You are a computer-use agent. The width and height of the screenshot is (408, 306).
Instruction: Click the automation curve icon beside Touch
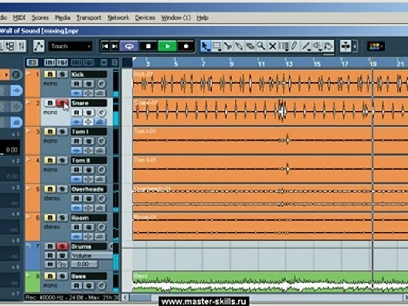coord(39,46)
